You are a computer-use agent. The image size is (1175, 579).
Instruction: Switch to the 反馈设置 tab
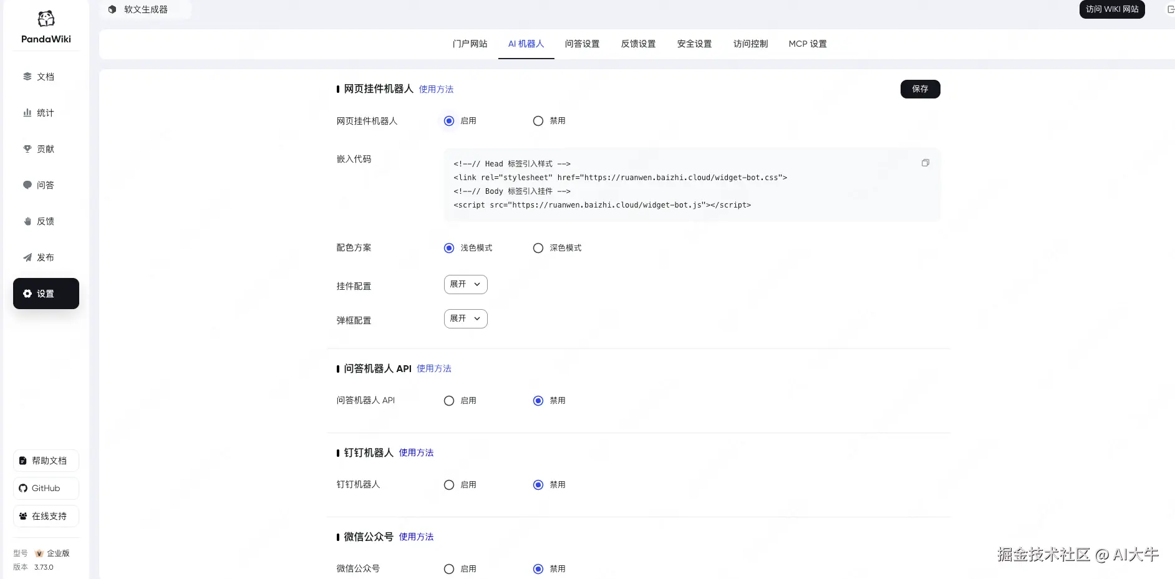(x=639, y=44)
